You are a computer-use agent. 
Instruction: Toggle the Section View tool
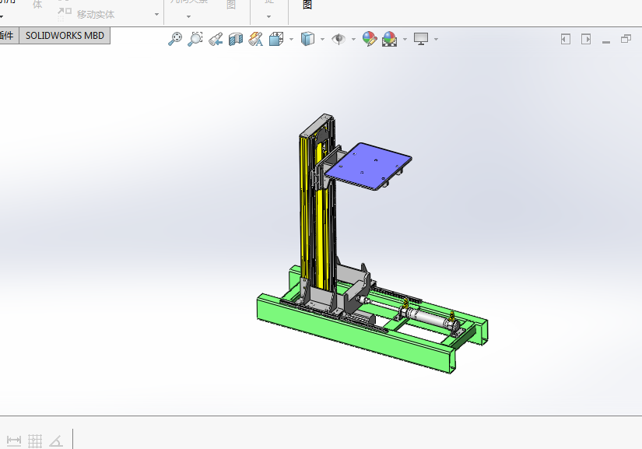pos(236,39)
